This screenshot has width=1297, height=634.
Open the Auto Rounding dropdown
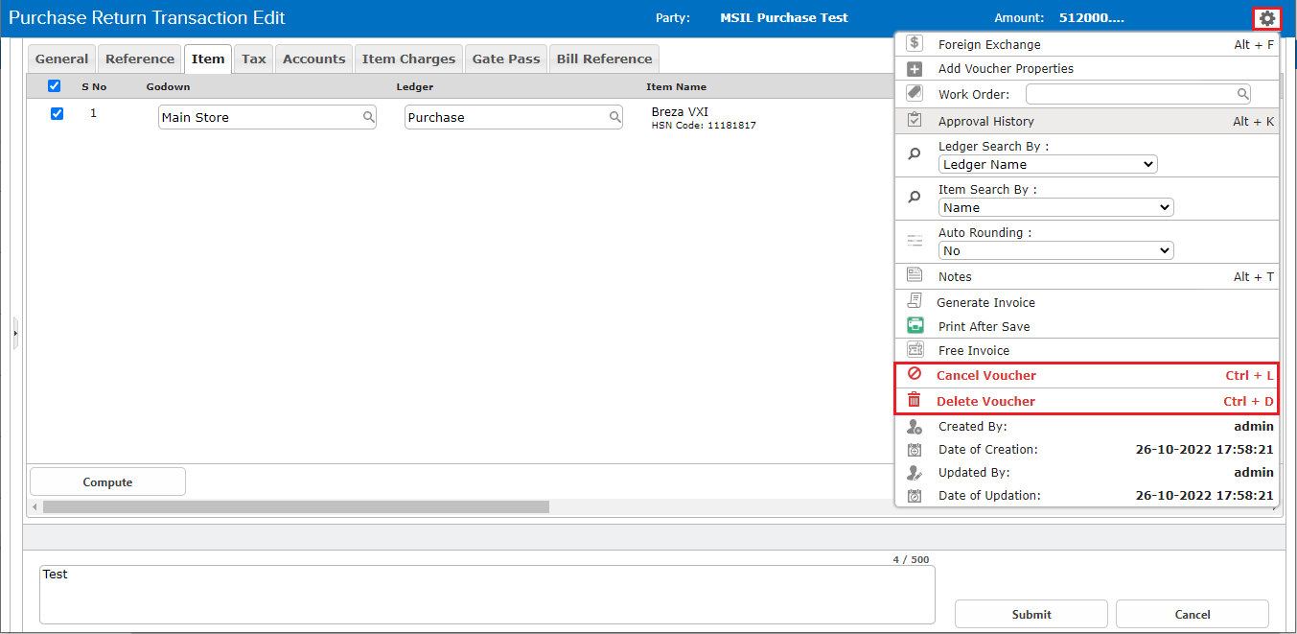pyautogui.click(x=1055, y=250)
